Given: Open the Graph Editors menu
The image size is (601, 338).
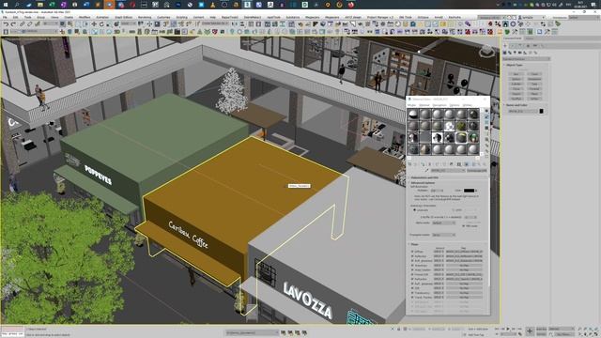Looking at the screenshot, I should [123, 17].
